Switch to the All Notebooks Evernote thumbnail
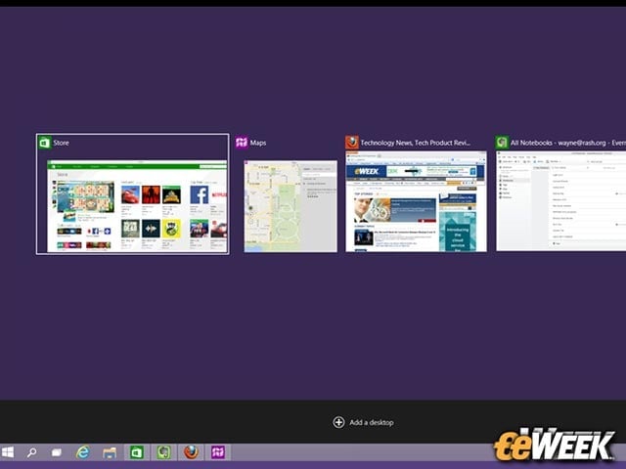The height and width of the screenshot is (469, 626). pos(560,201)
